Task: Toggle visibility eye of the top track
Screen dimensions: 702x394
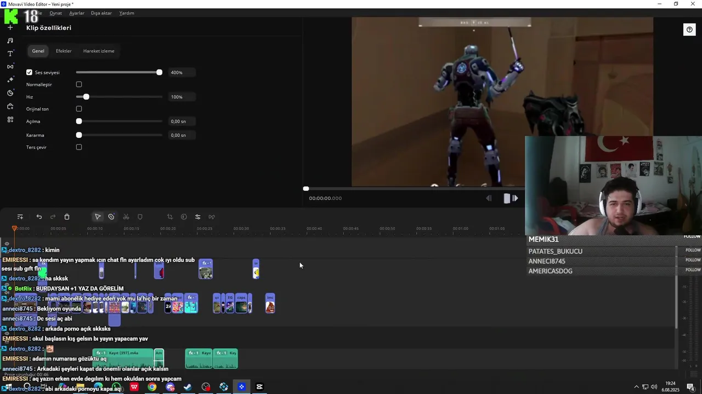Action: 7,244
